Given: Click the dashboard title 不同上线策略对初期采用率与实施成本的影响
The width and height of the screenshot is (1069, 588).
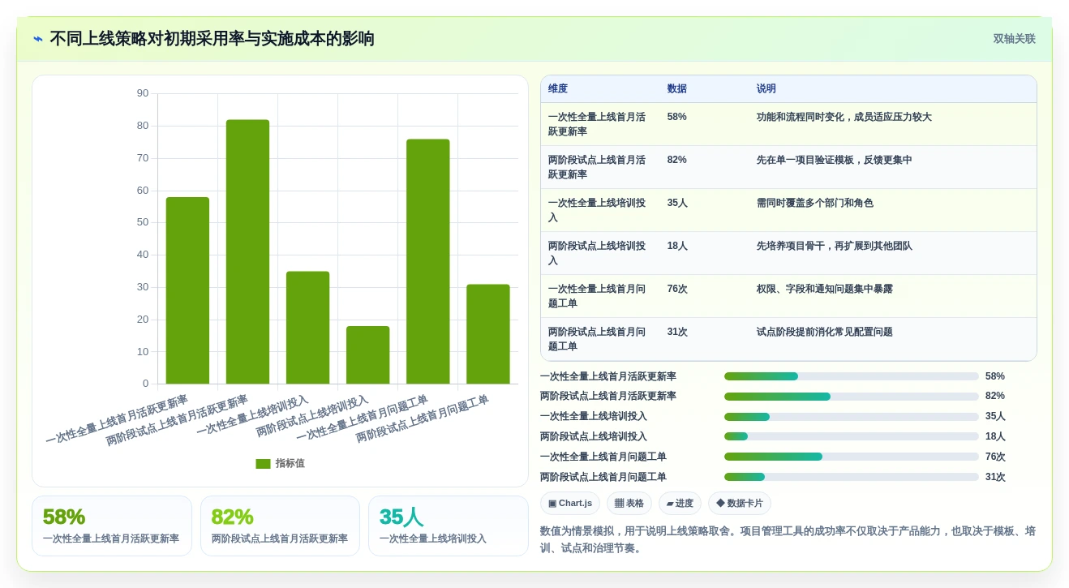Looking at the screenshot, I should 213,39.
